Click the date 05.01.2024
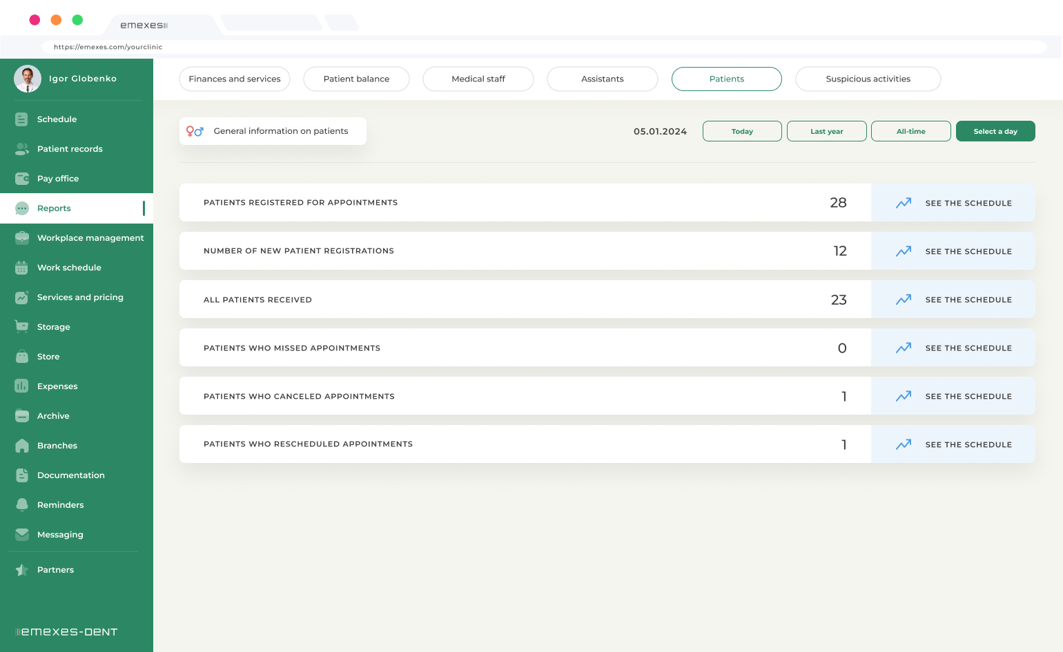Screen dimensions: 1063x652 pyautogui.click(x=660, y=131)
